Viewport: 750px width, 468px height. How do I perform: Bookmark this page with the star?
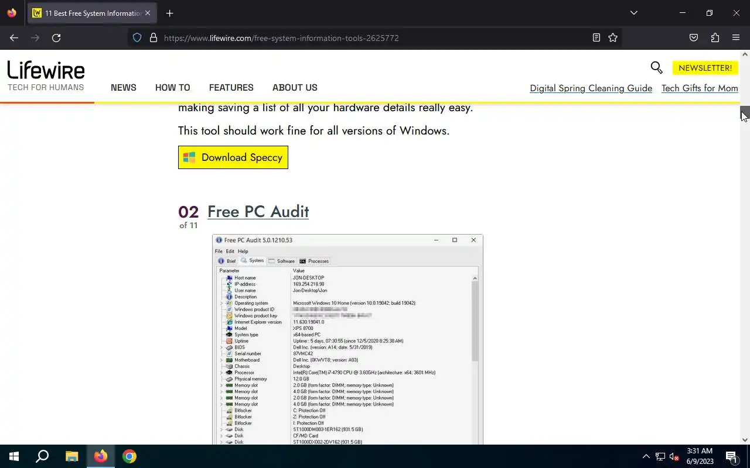pos(613,37)
